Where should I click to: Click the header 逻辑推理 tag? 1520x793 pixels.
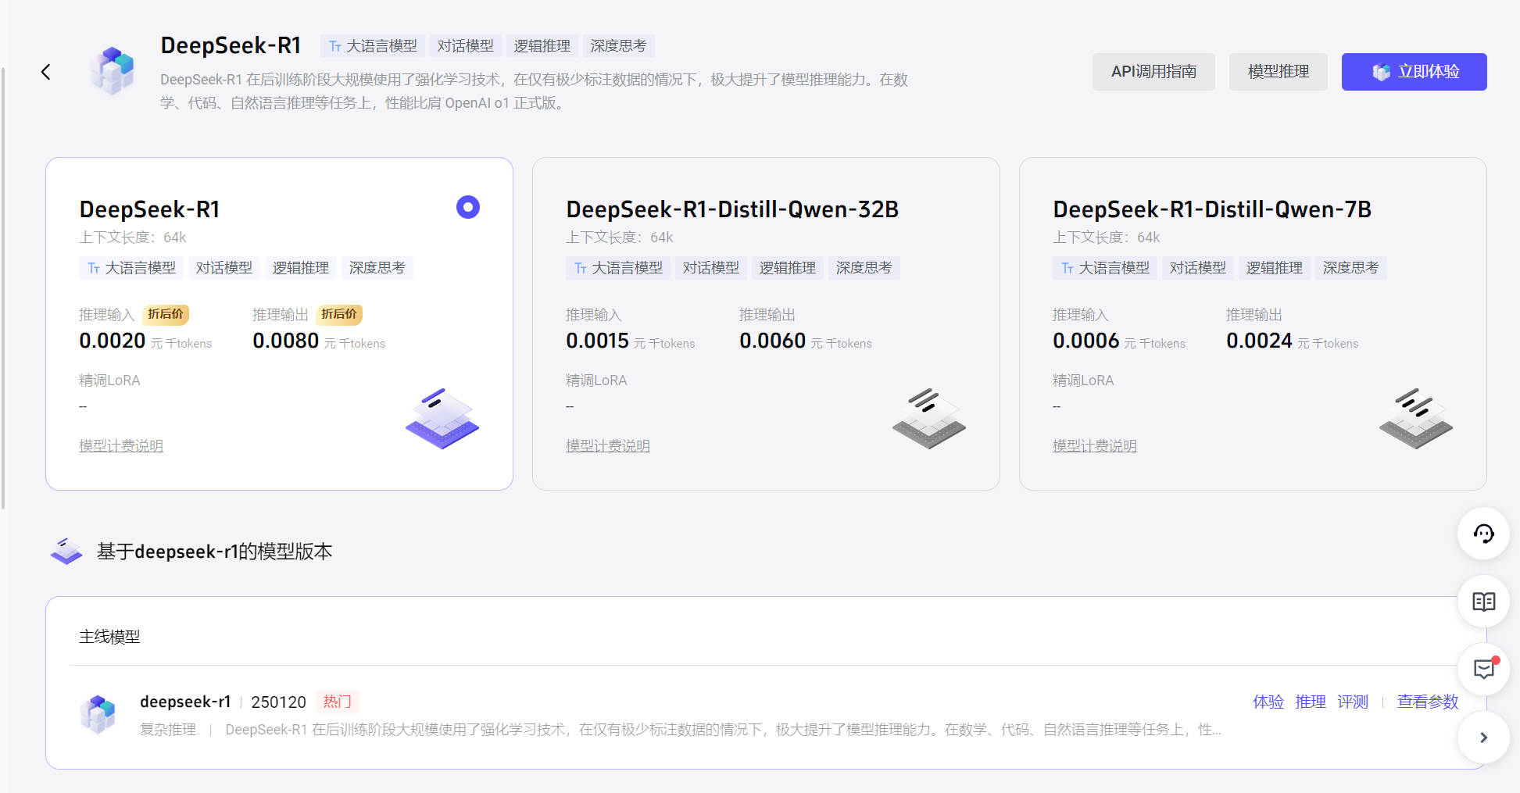[x=542, y=46]
